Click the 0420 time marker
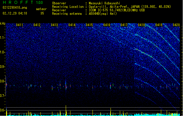 pos(176,25)
